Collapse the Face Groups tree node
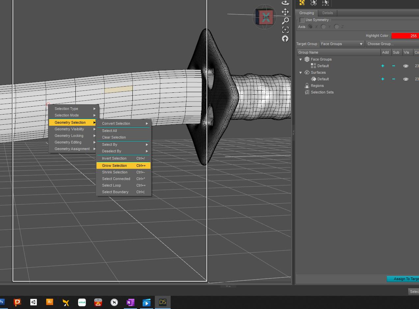Image resolution: width=419 pixels, height=309 pixels. 300,59
